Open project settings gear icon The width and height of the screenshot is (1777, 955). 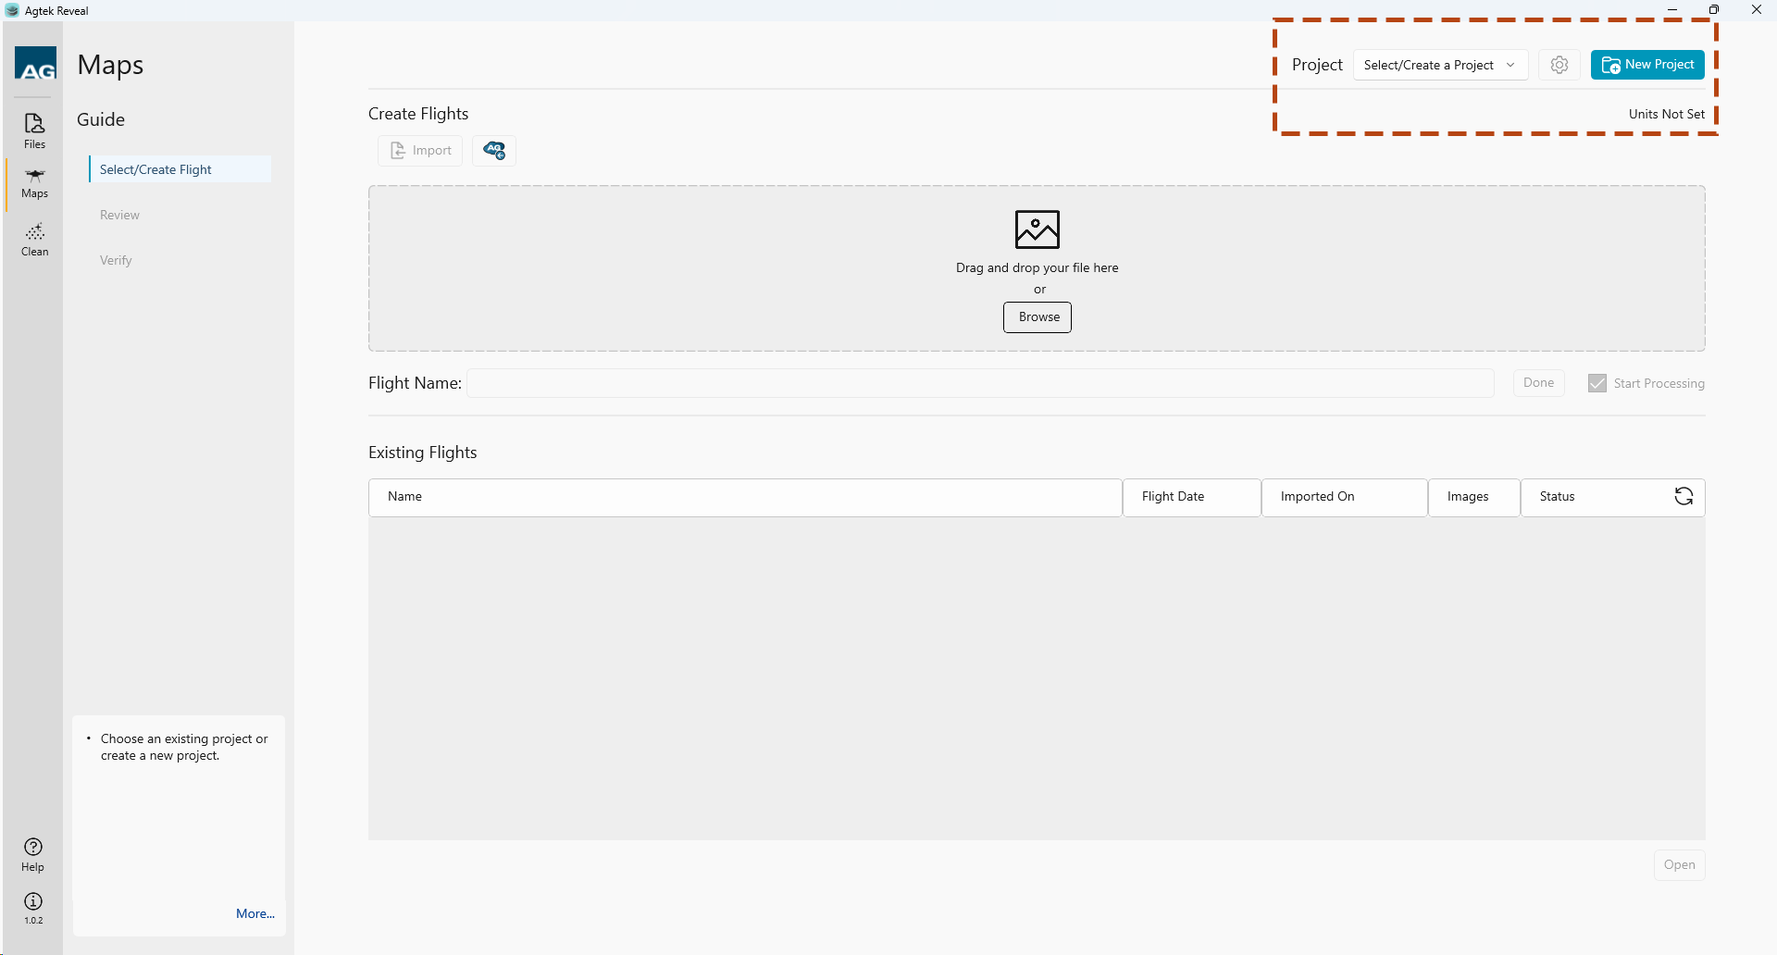[1560, 65]
